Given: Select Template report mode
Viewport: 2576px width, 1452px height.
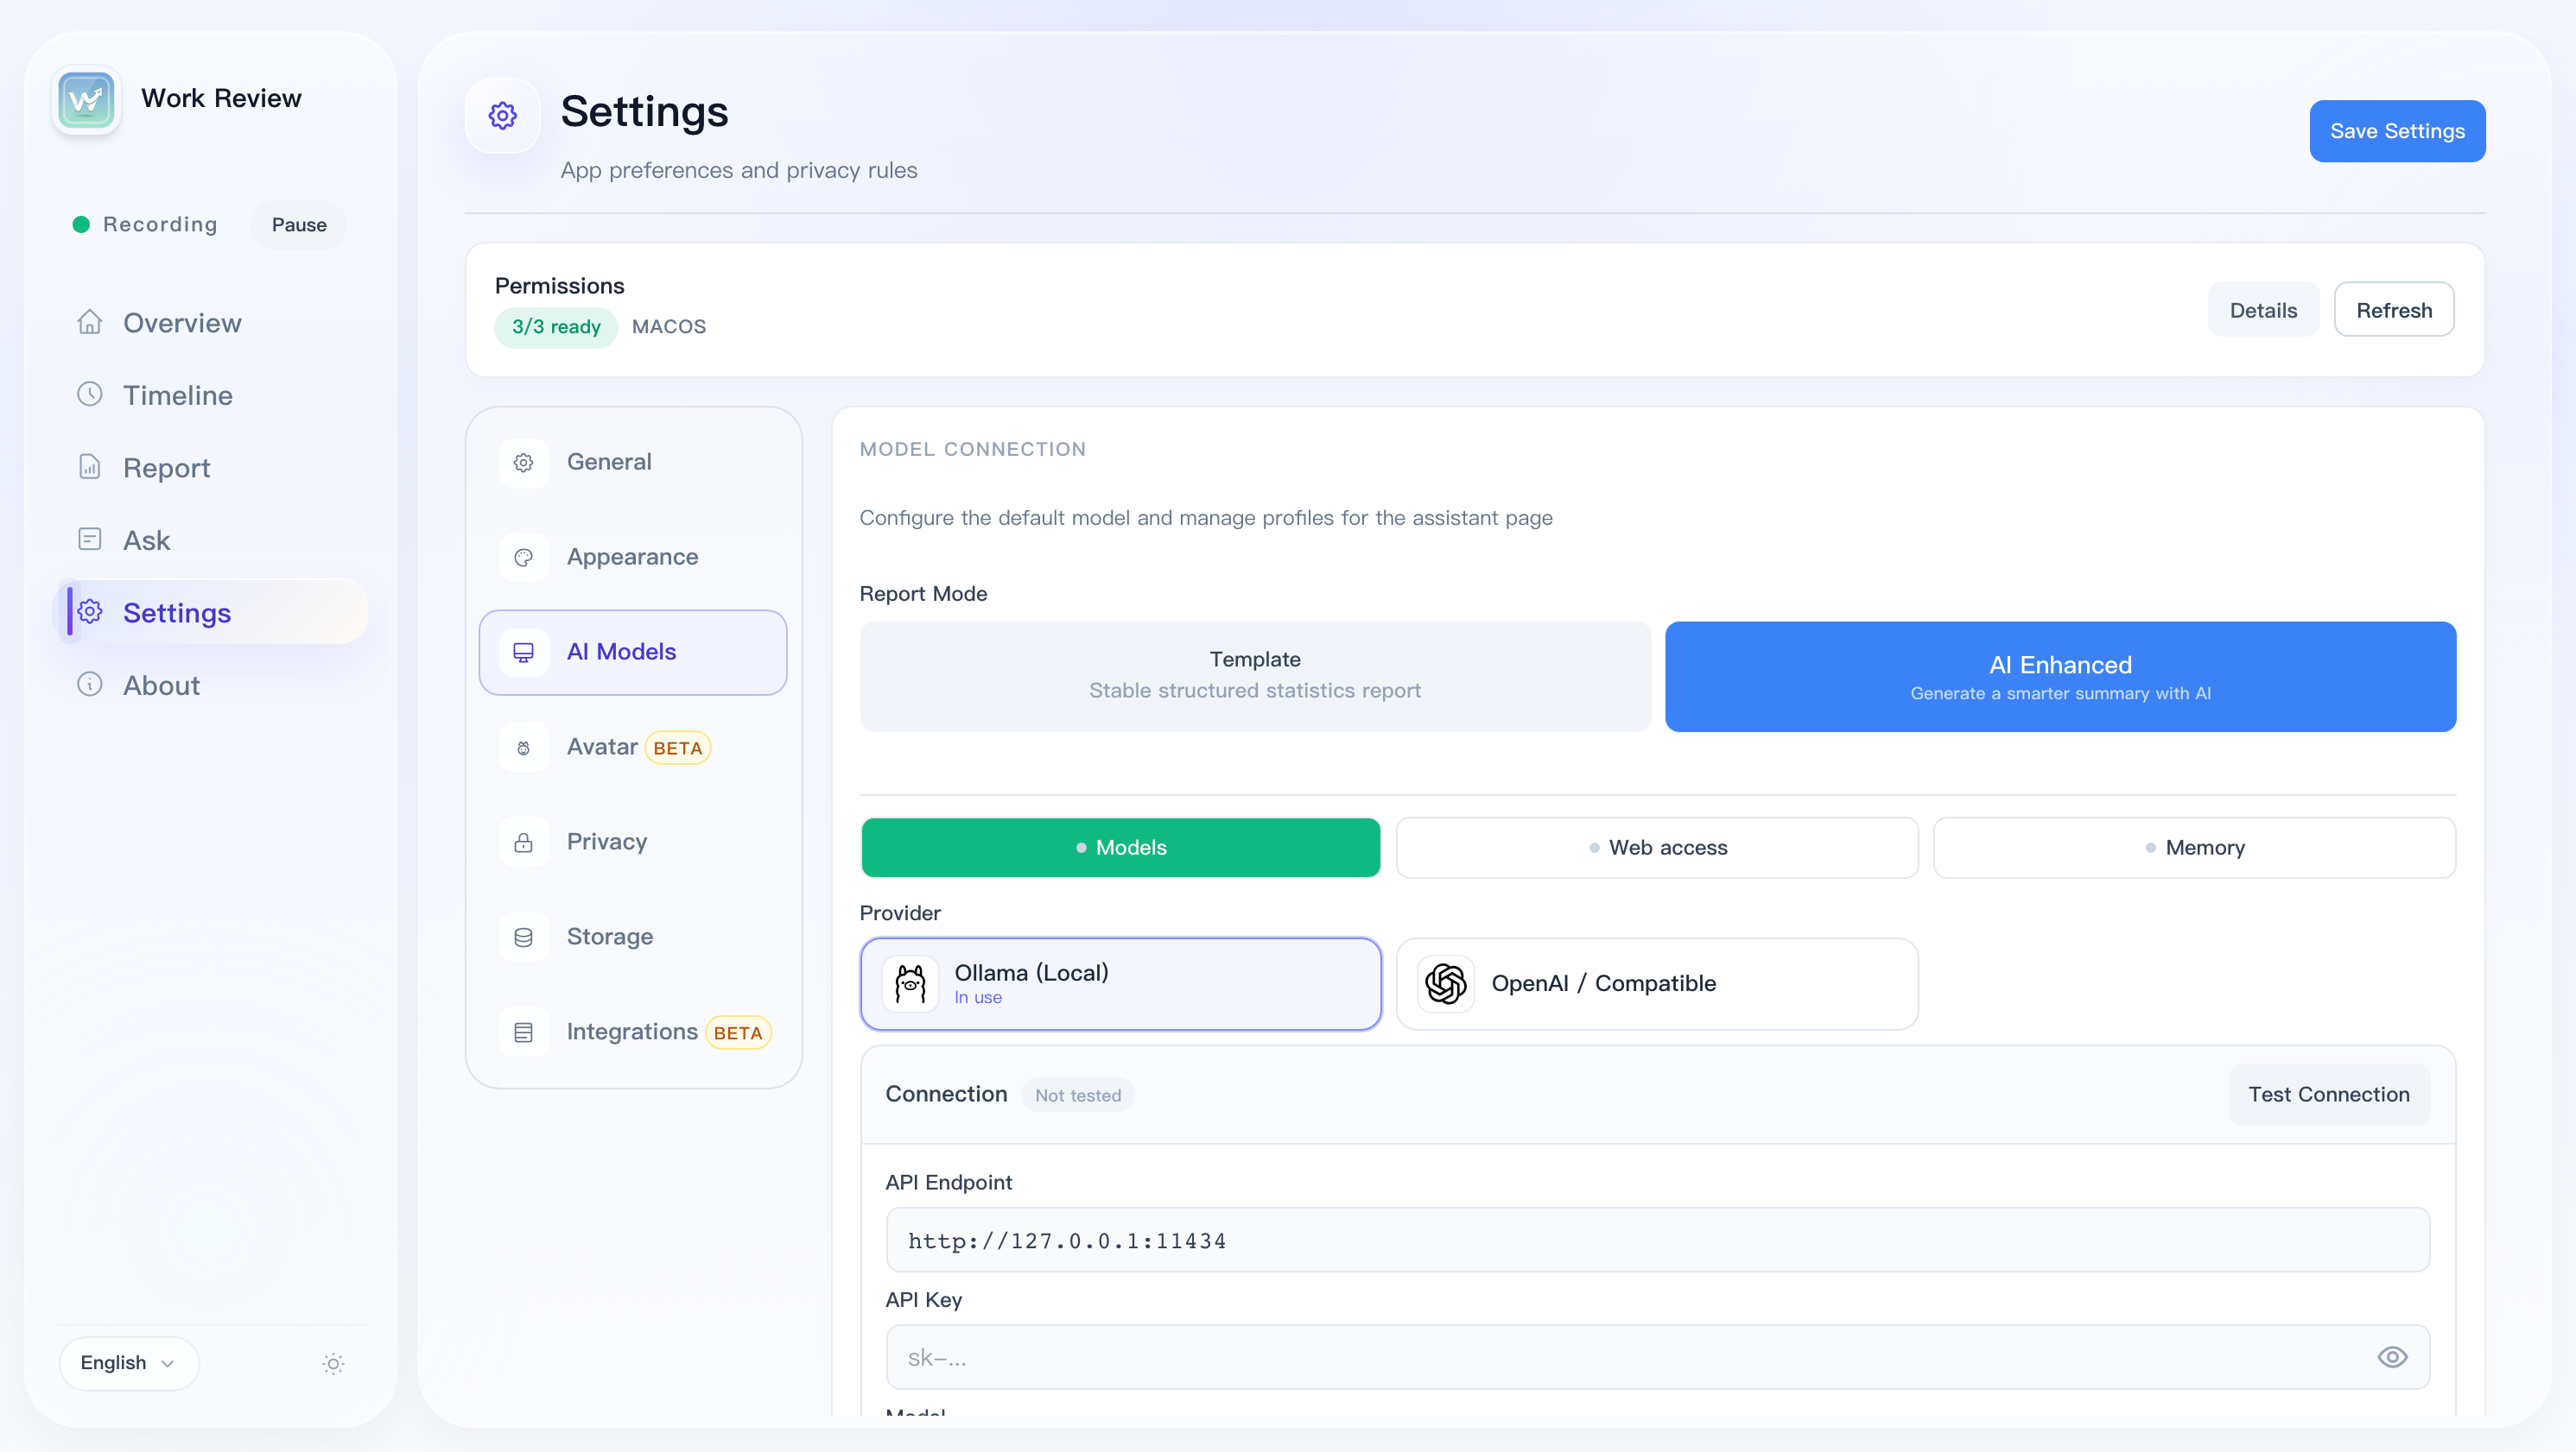Looking at the screenshot, I should 1255,677.
